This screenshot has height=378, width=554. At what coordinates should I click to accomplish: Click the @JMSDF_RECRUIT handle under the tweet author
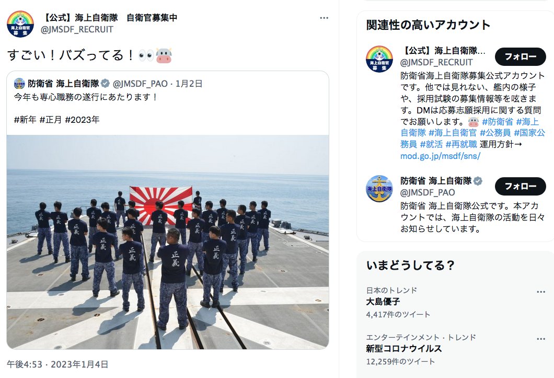77,29
